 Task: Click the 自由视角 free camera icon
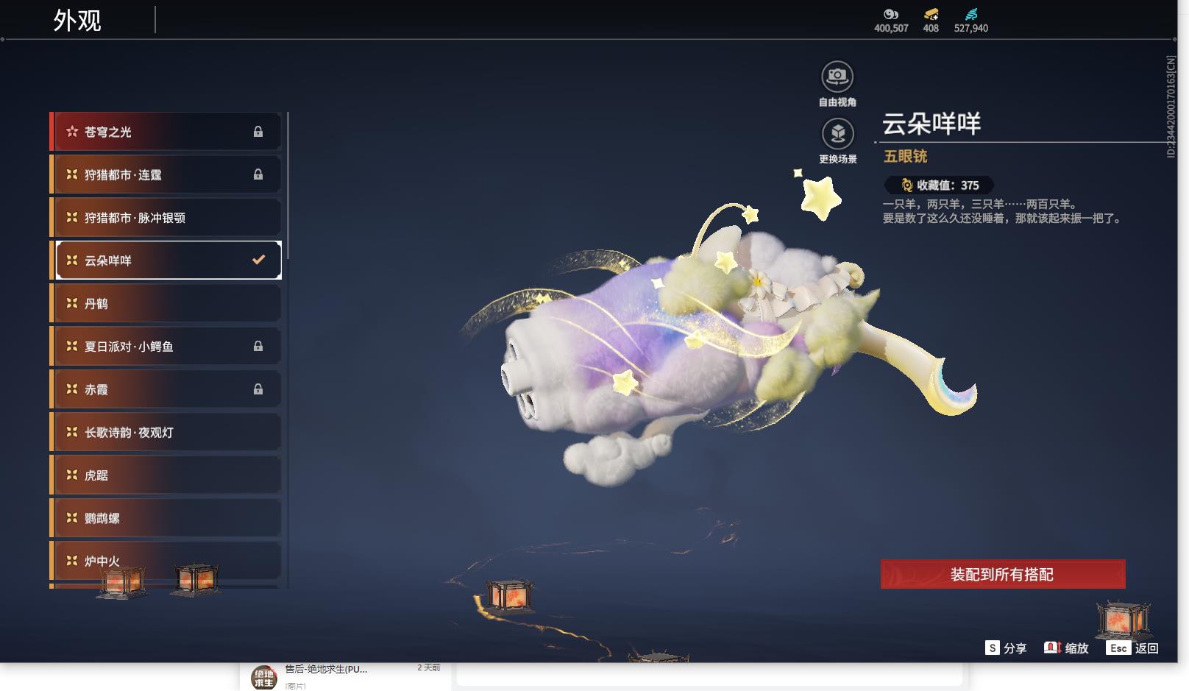click(x=837, y=76)
